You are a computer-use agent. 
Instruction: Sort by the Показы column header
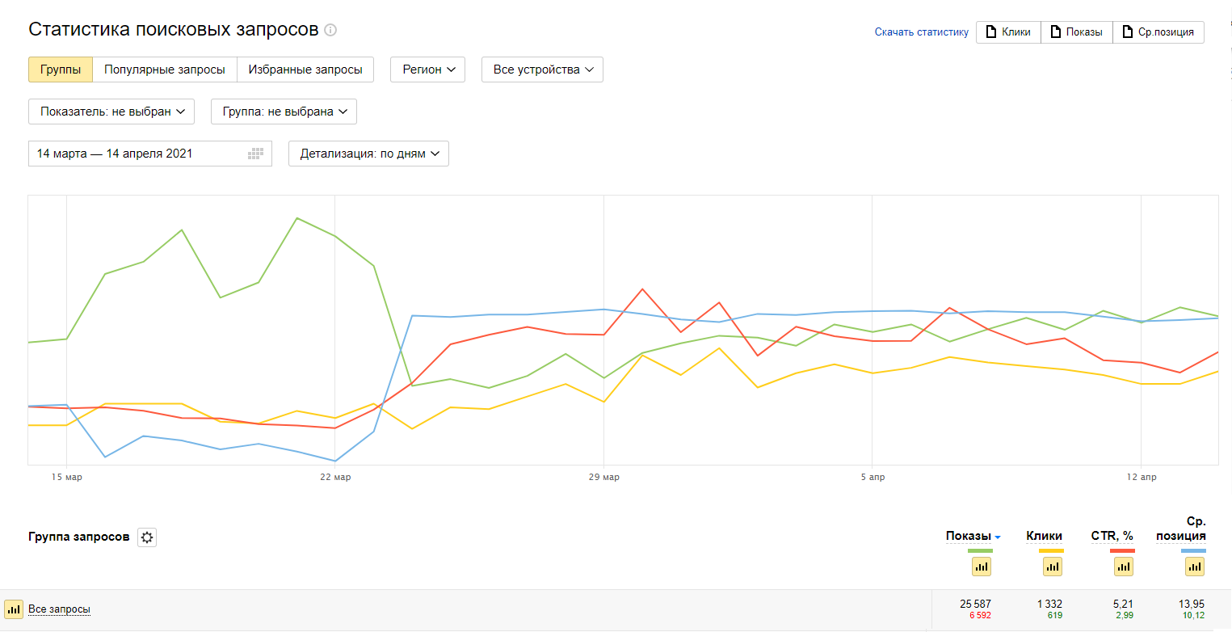(x=969, y=536)
